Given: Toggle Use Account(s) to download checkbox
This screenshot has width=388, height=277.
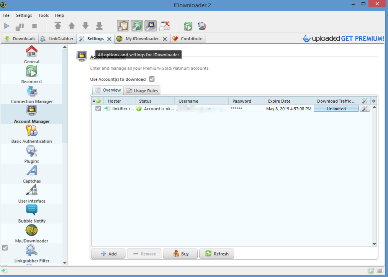Looking at the screenshot, I should pos(152,79).
